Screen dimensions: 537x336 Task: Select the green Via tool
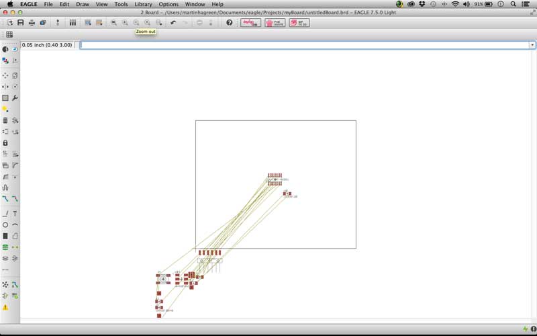(5, 247)
